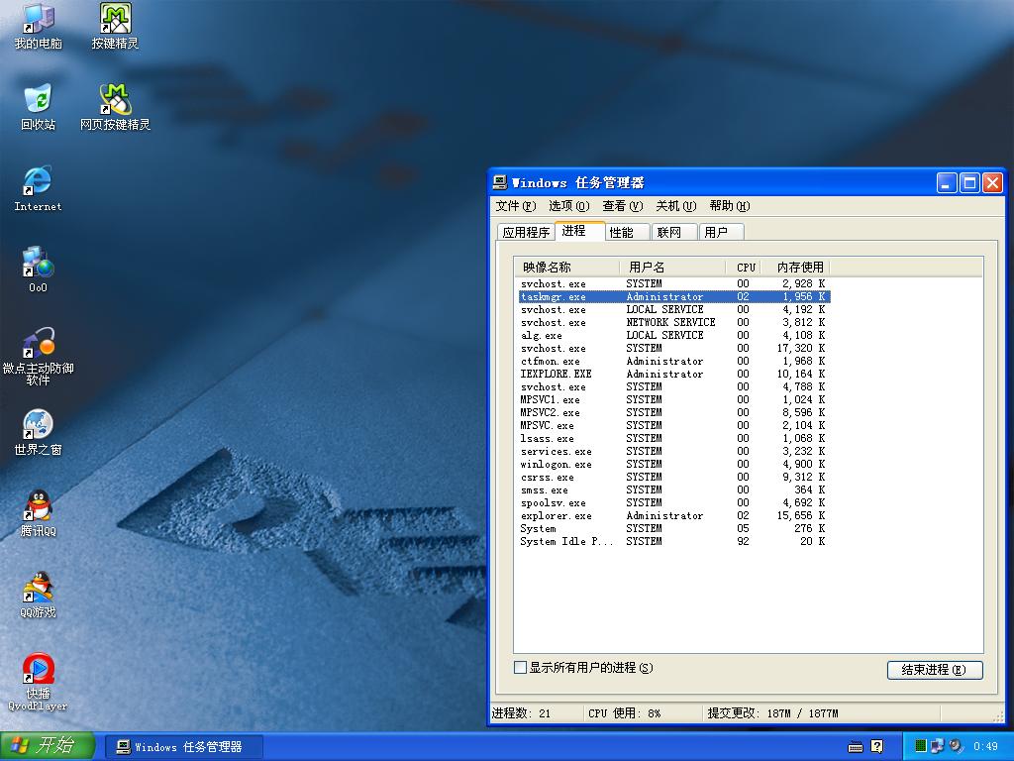Image resolution: width=1014 pixels, height=761 pixels.
Task: Click the 开始 Start button
Action: pos(48,746)
